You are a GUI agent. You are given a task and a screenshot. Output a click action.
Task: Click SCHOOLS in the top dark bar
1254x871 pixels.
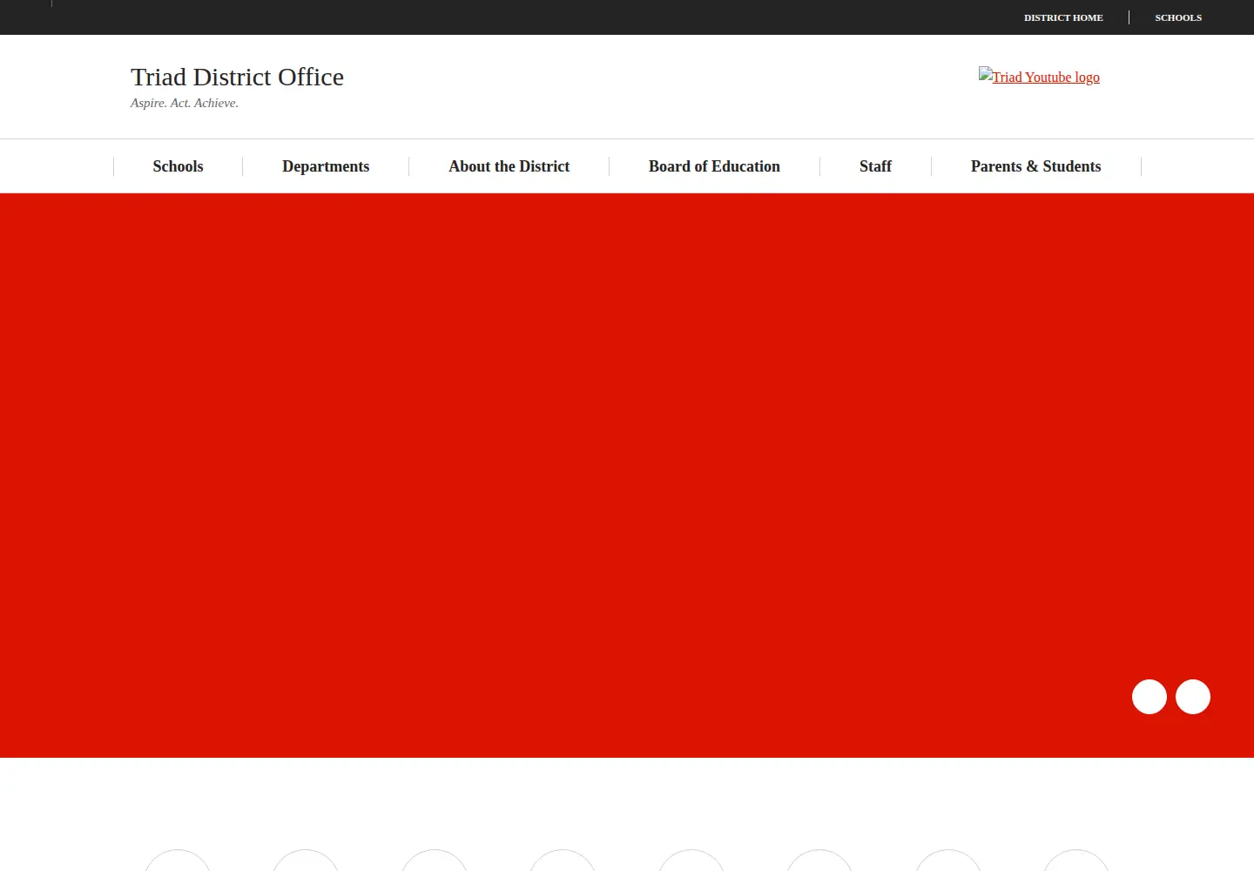click(x=1178, y=17)
